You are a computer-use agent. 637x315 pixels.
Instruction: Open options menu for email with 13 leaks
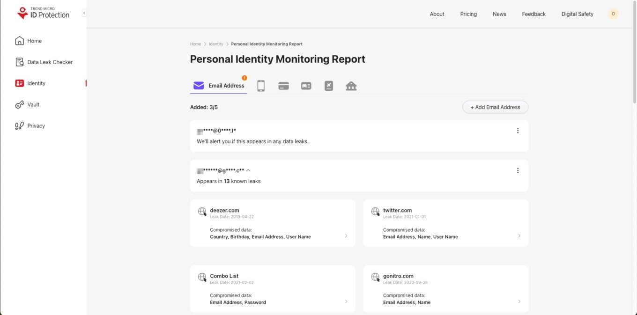[518, 170]
